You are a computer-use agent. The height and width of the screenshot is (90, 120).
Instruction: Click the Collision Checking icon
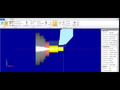coord(13,23)
